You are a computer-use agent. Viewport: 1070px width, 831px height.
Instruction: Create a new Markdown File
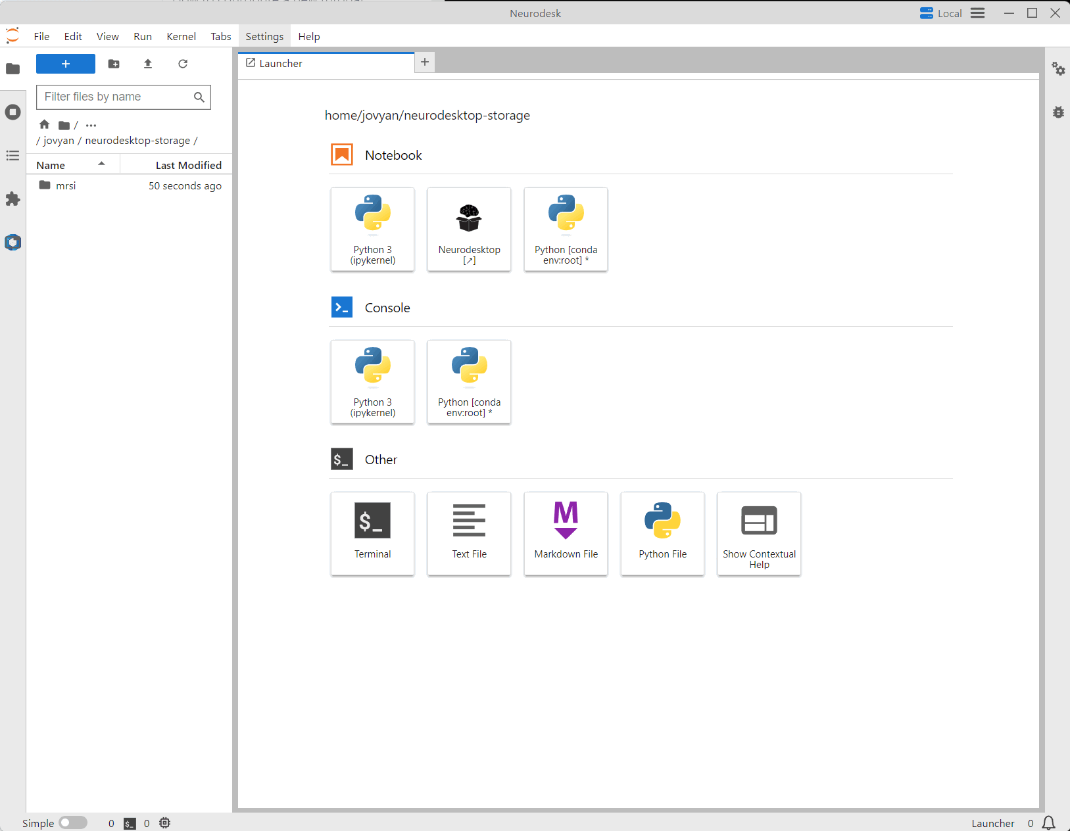pos(566,533)
